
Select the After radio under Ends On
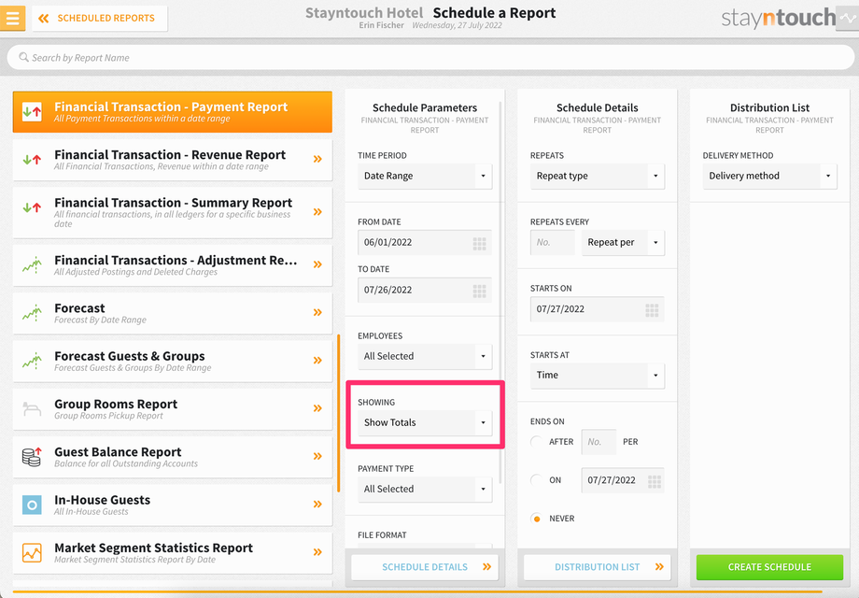point(537,441)
